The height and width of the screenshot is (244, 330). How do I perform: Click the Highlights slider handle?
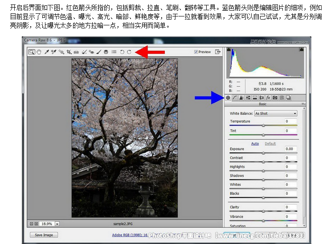(263, 171)
